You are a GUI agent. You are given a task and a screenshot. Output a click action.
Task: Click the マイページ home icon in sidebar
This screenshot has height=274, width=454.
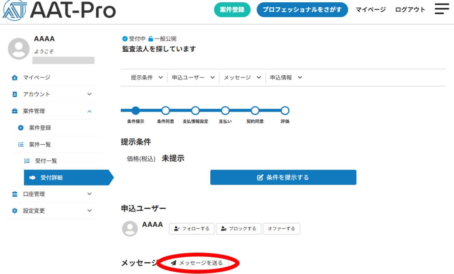click(x=15, y=78)
